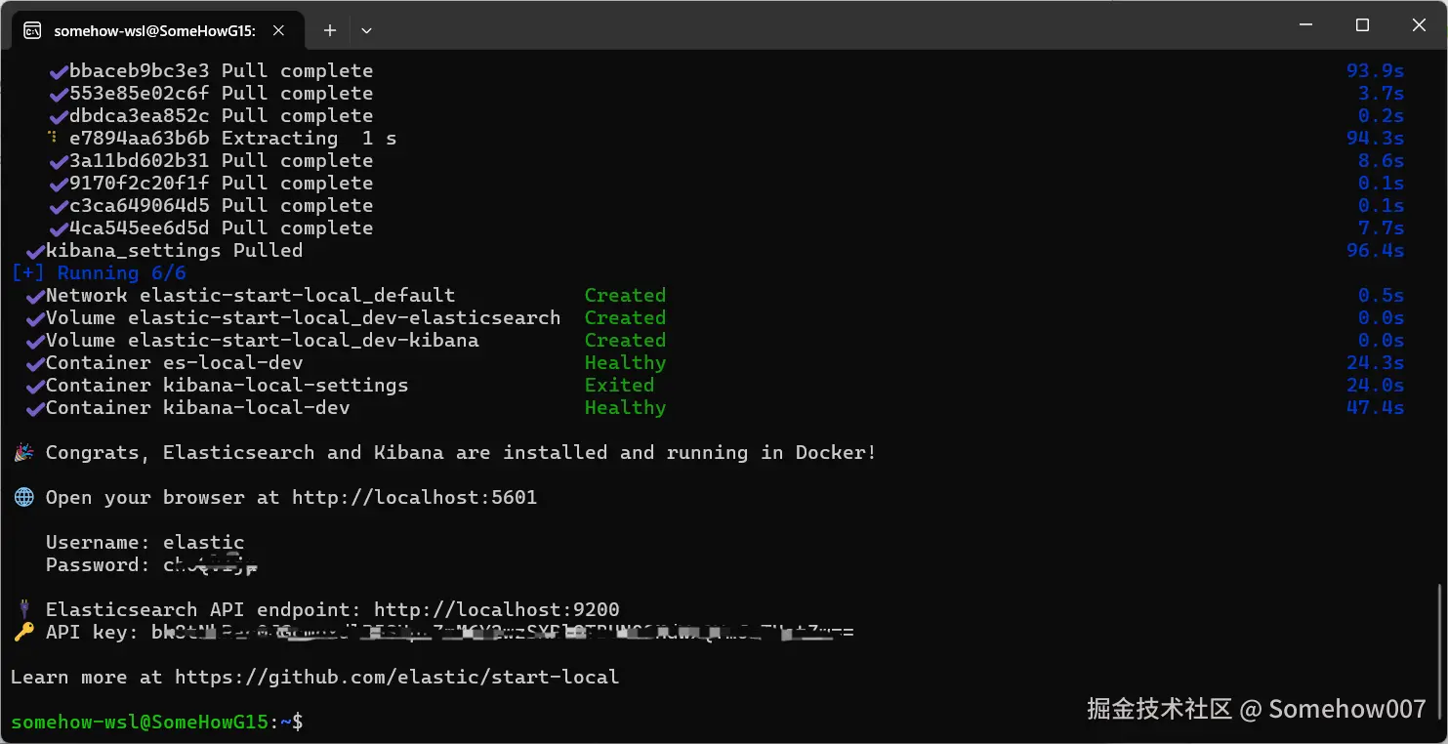Select the somehow-wsl@SomeHowG15 tab
This screenshot has width=1448, height=744.
pos(153,30)
